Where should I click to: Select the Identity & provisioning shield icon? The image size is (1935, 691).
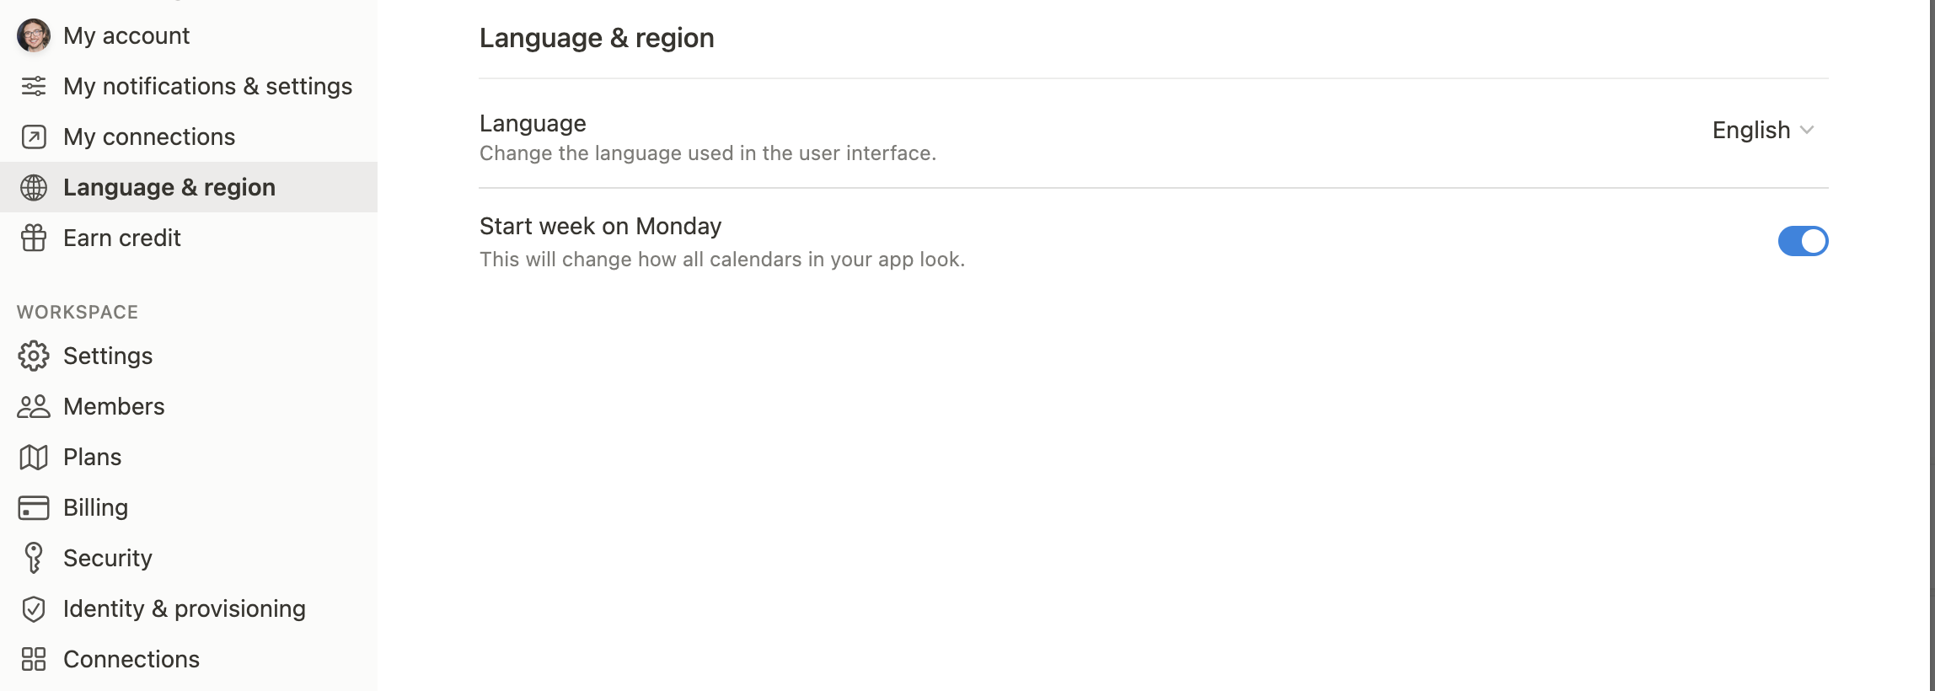pyautogui.click(x=34, y=608)
